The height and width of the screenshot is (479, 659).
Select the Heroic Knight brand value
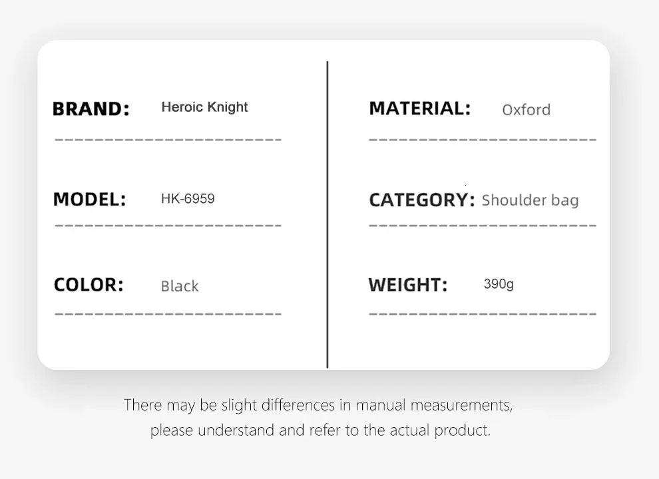(x=204, y=107)
